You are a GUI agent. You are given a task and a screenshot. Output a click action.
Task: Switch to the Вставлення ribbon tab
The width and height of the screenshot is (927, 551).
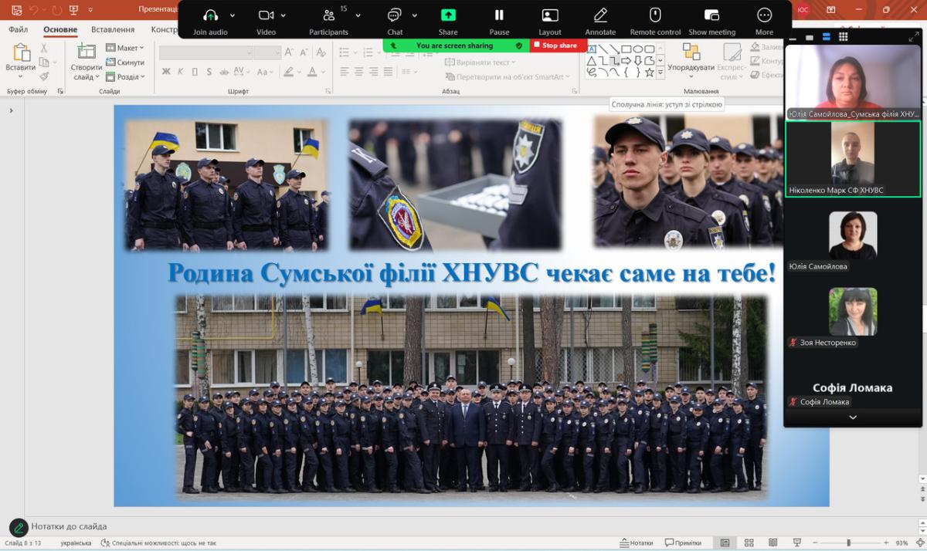coord(113,29)
